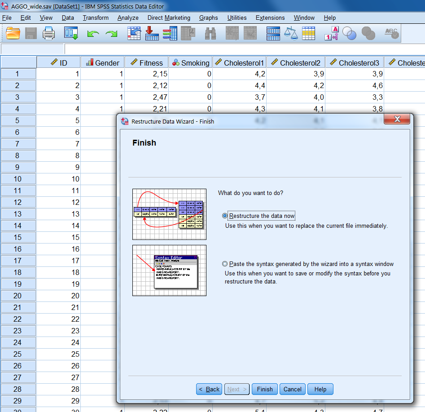
Task: Go back a step in the Restructure wizard
Action: (x=209, y=389)
